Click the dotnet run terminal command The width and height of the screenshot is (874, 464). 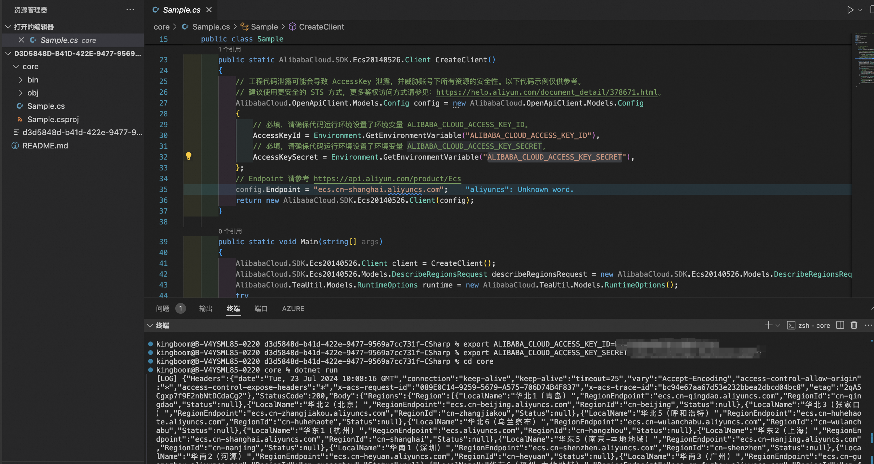(316, 370)
